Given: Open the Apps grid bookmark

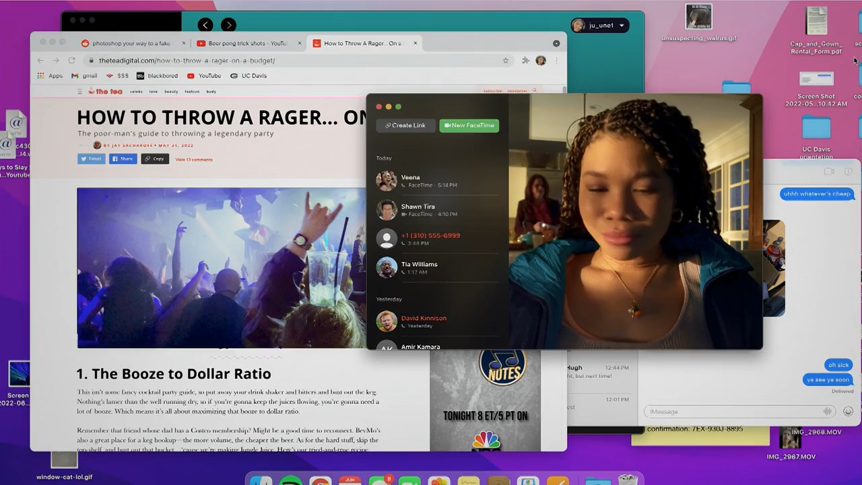Looking at the screenshot, I should (51, 76).
